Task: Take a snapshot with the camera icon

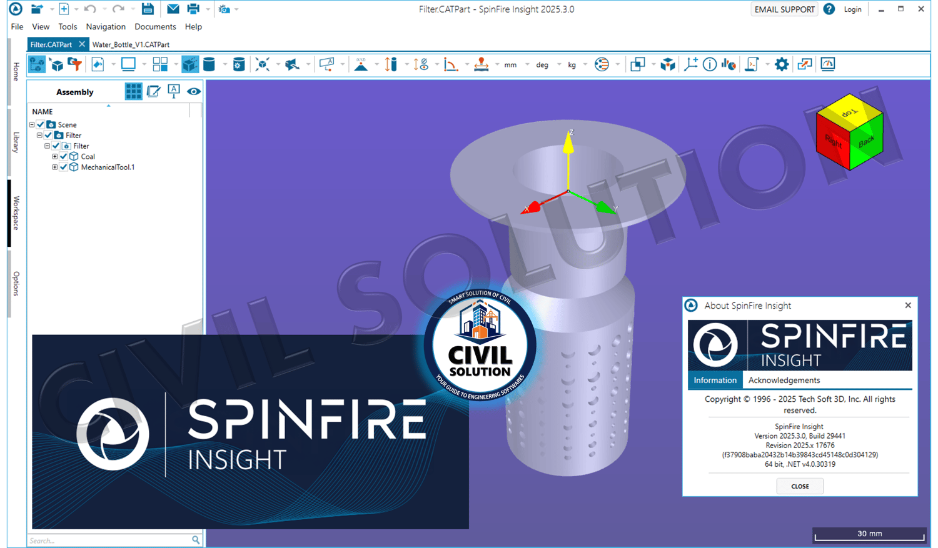Action: [x=224, y=9]
